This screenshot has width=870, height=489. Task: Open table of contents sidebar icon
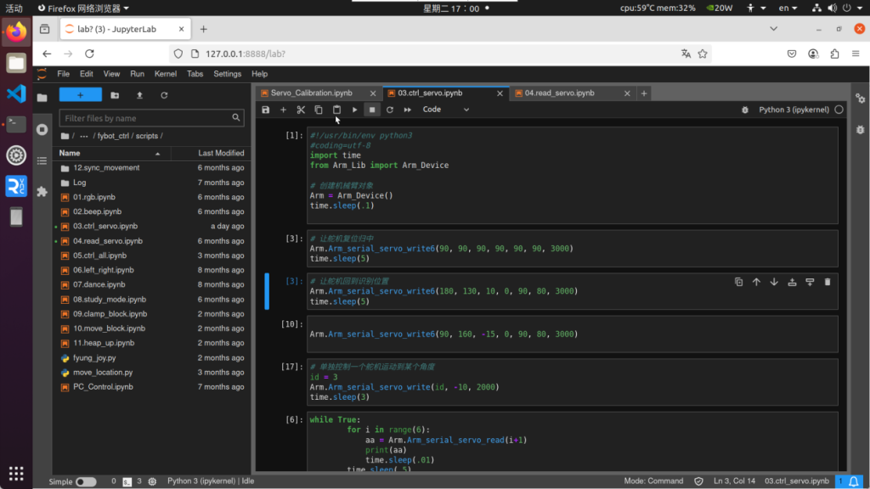[x=42, y=160]
